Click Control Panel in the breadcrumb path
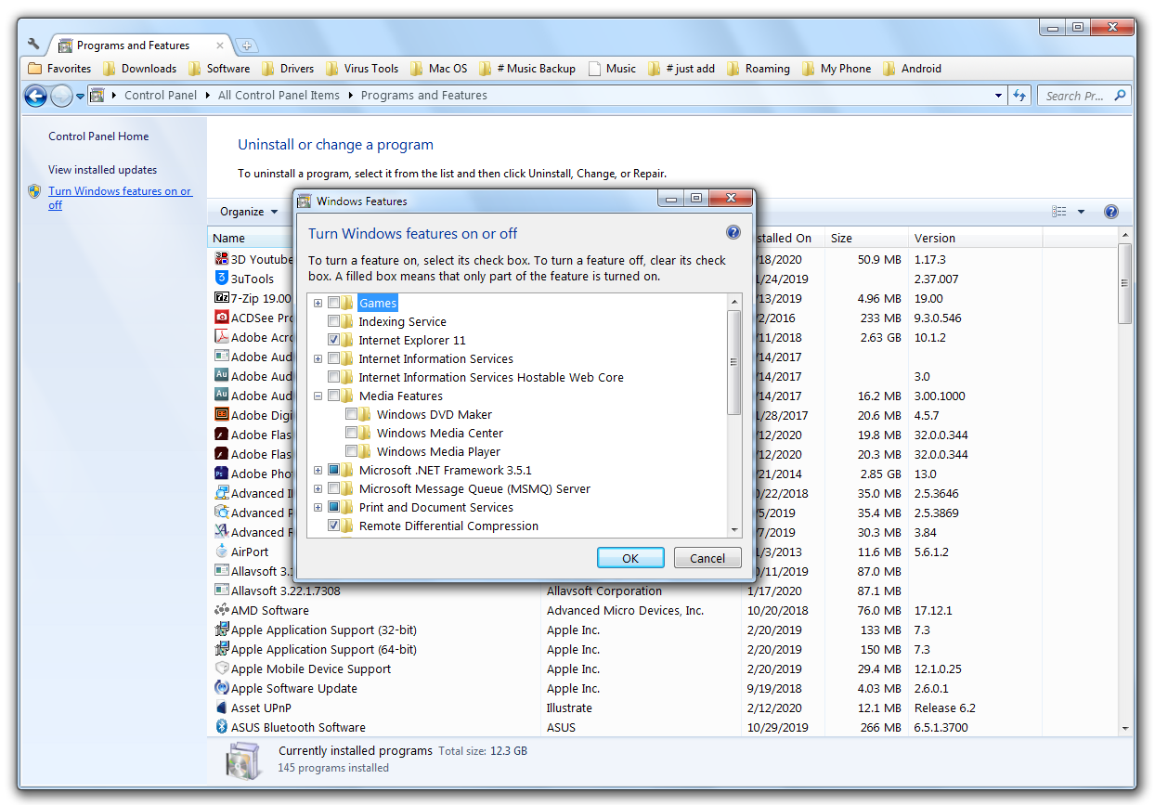This screenshot has width=1155, height=805. (161, 96)
